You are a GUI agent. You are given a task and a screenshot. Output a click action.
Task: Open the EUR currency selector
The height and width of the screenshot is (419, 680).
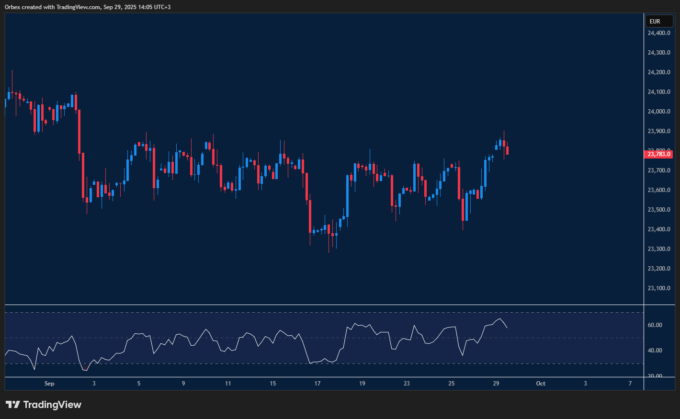click(x=659, y=22)
